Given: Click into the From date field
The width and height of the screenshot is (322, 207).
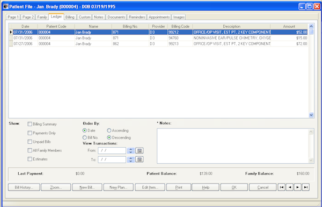Looking at the screenshot, I should (x=112, y=151).
